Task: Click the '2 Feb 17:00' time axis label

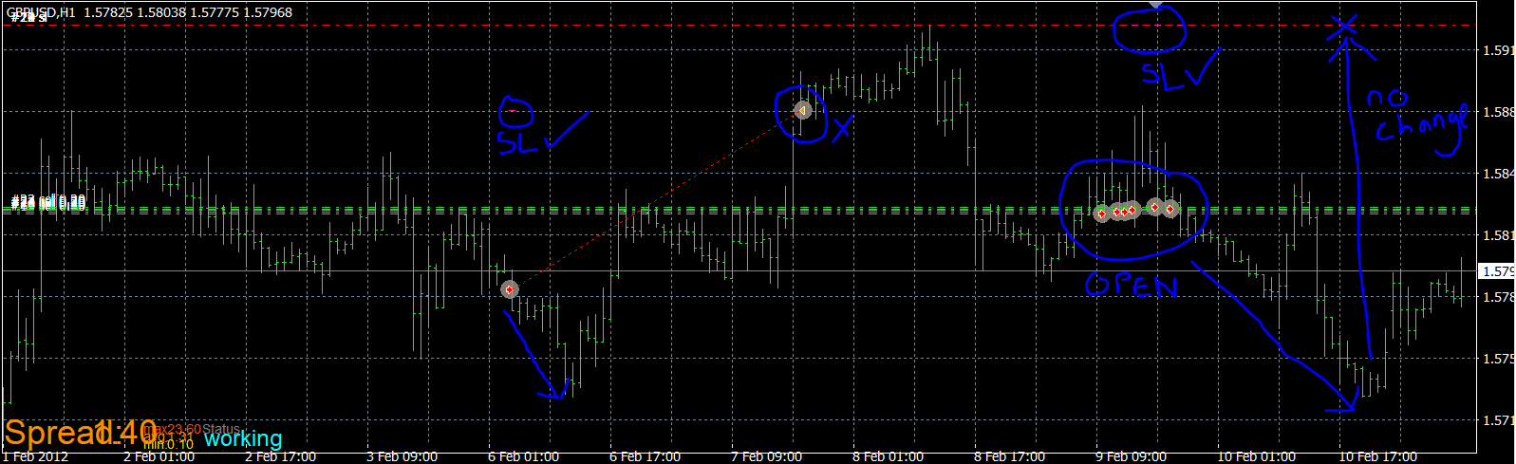Action: [x=281, y=456]
